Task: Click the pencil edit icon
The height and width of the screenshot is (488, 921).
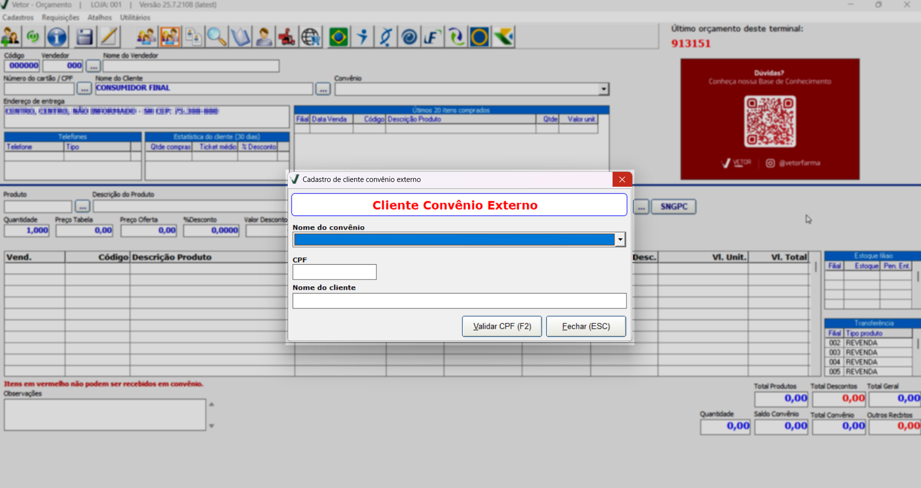Action: point(109,37)
